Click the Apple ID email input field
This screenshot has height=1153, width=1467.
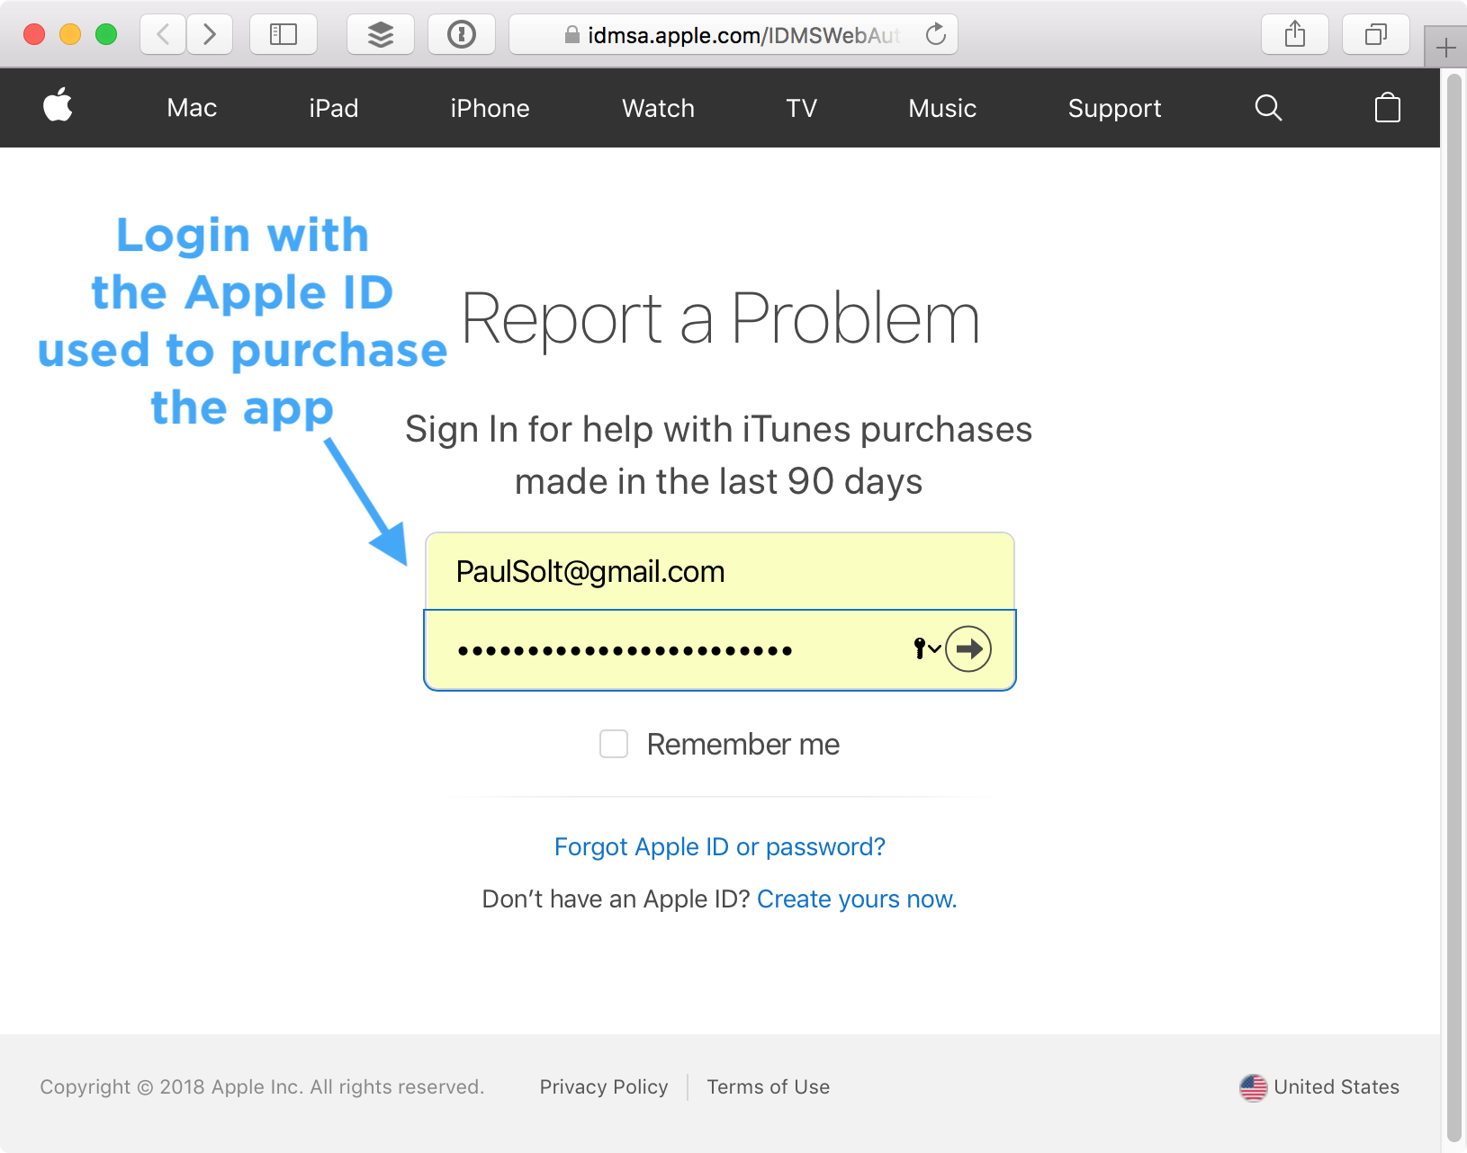tap(718, 570)
